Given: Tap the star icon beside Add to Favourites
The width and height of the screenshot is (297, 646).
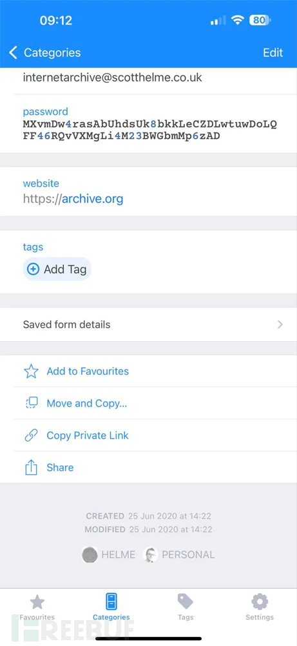Looking at the screenshot, I should click(31, 371).
